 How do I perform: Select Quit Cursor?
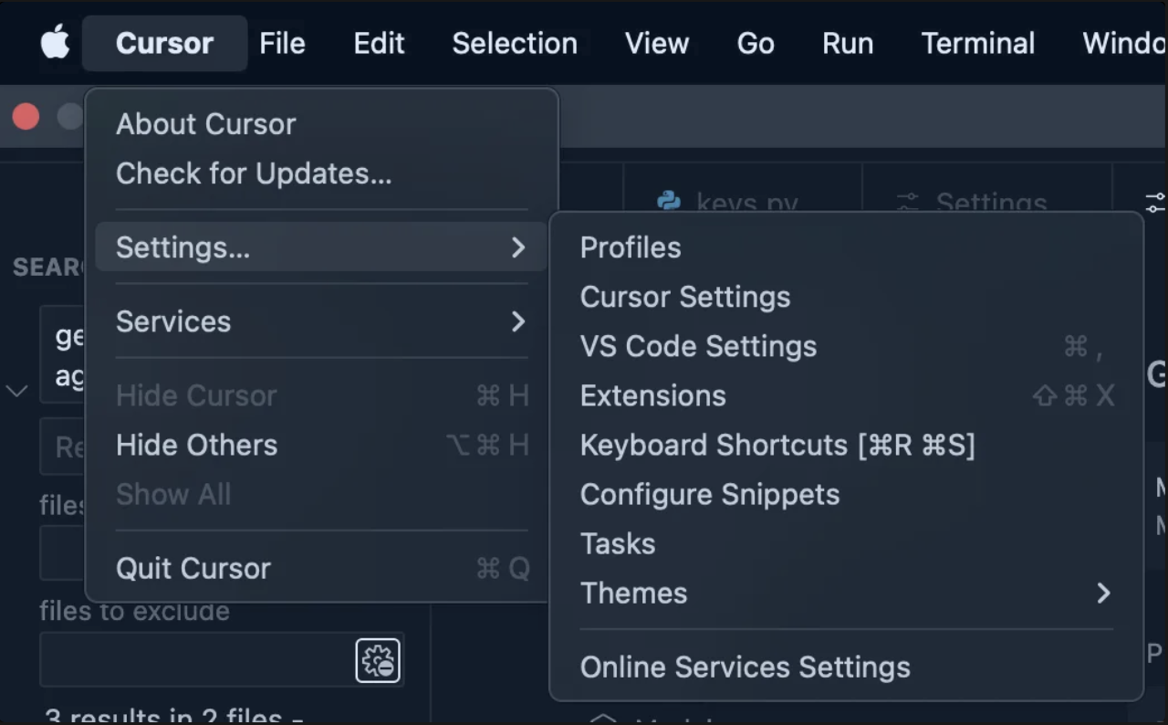[x=320, y=568]
